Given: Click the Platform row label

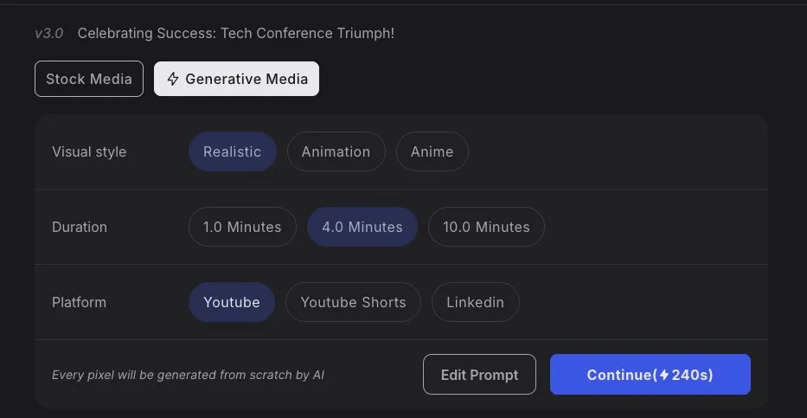Looking at the screenshot, I should click(79, 302).
